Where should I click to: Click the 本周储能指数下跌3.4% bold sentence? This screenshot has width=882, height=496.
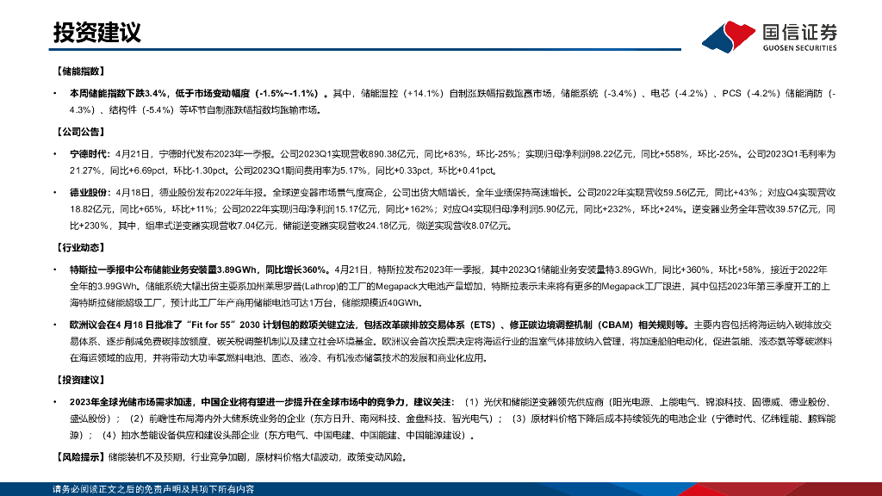point(199,93)
